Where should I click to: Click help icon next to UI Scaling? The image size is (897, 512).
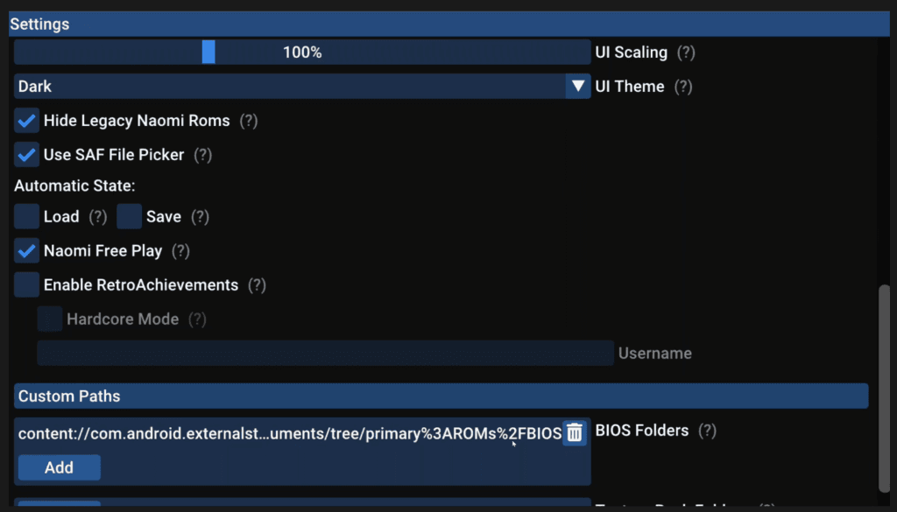(686, 53)
